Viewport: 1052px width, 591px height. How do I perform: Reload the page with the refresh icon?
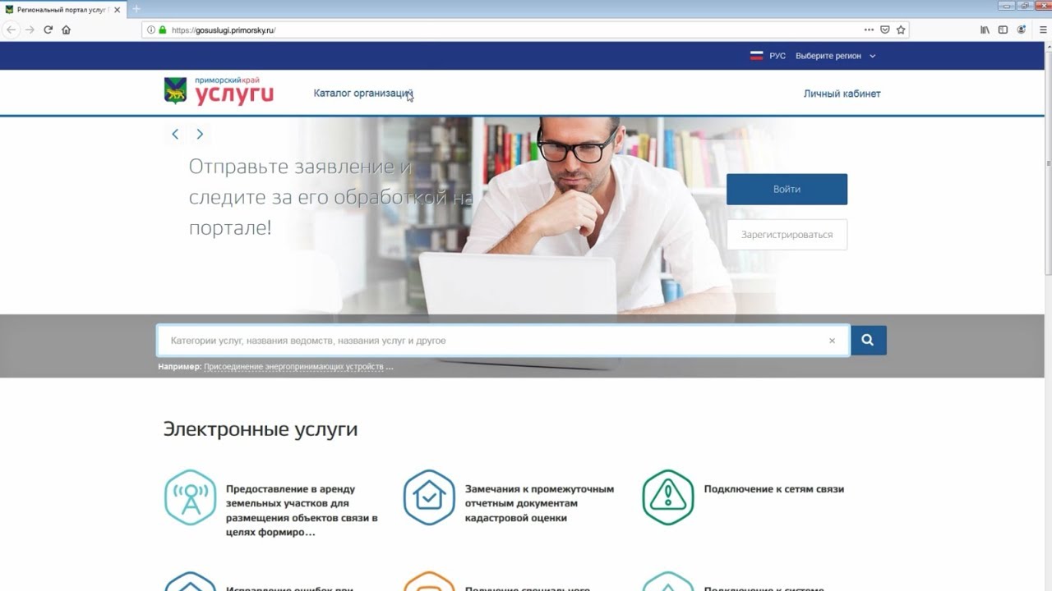pos(48,30)
